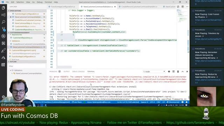Image resolution: width=224 pixels, height=126 pixels.
Task: Maximize the panel with up chevron
Action: click(183, 71)
